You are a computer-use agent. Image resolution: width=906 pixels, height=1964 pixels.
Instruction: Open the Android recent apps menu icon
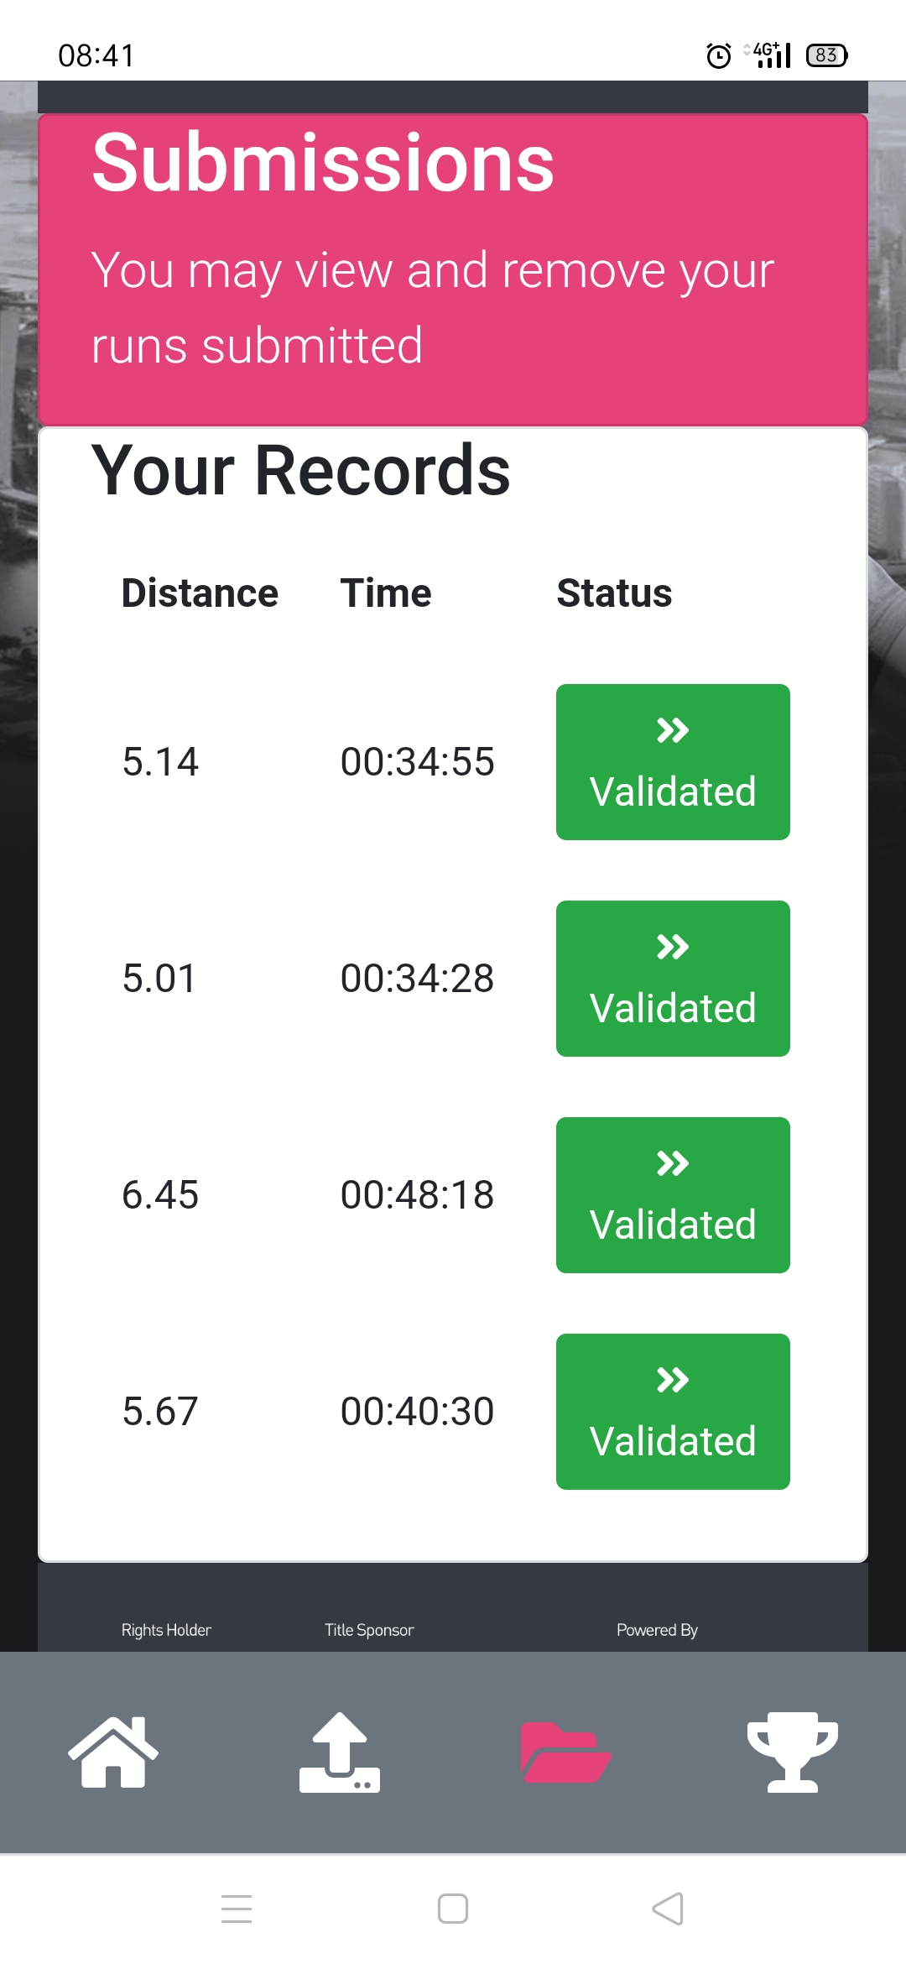pos(237,1909)
